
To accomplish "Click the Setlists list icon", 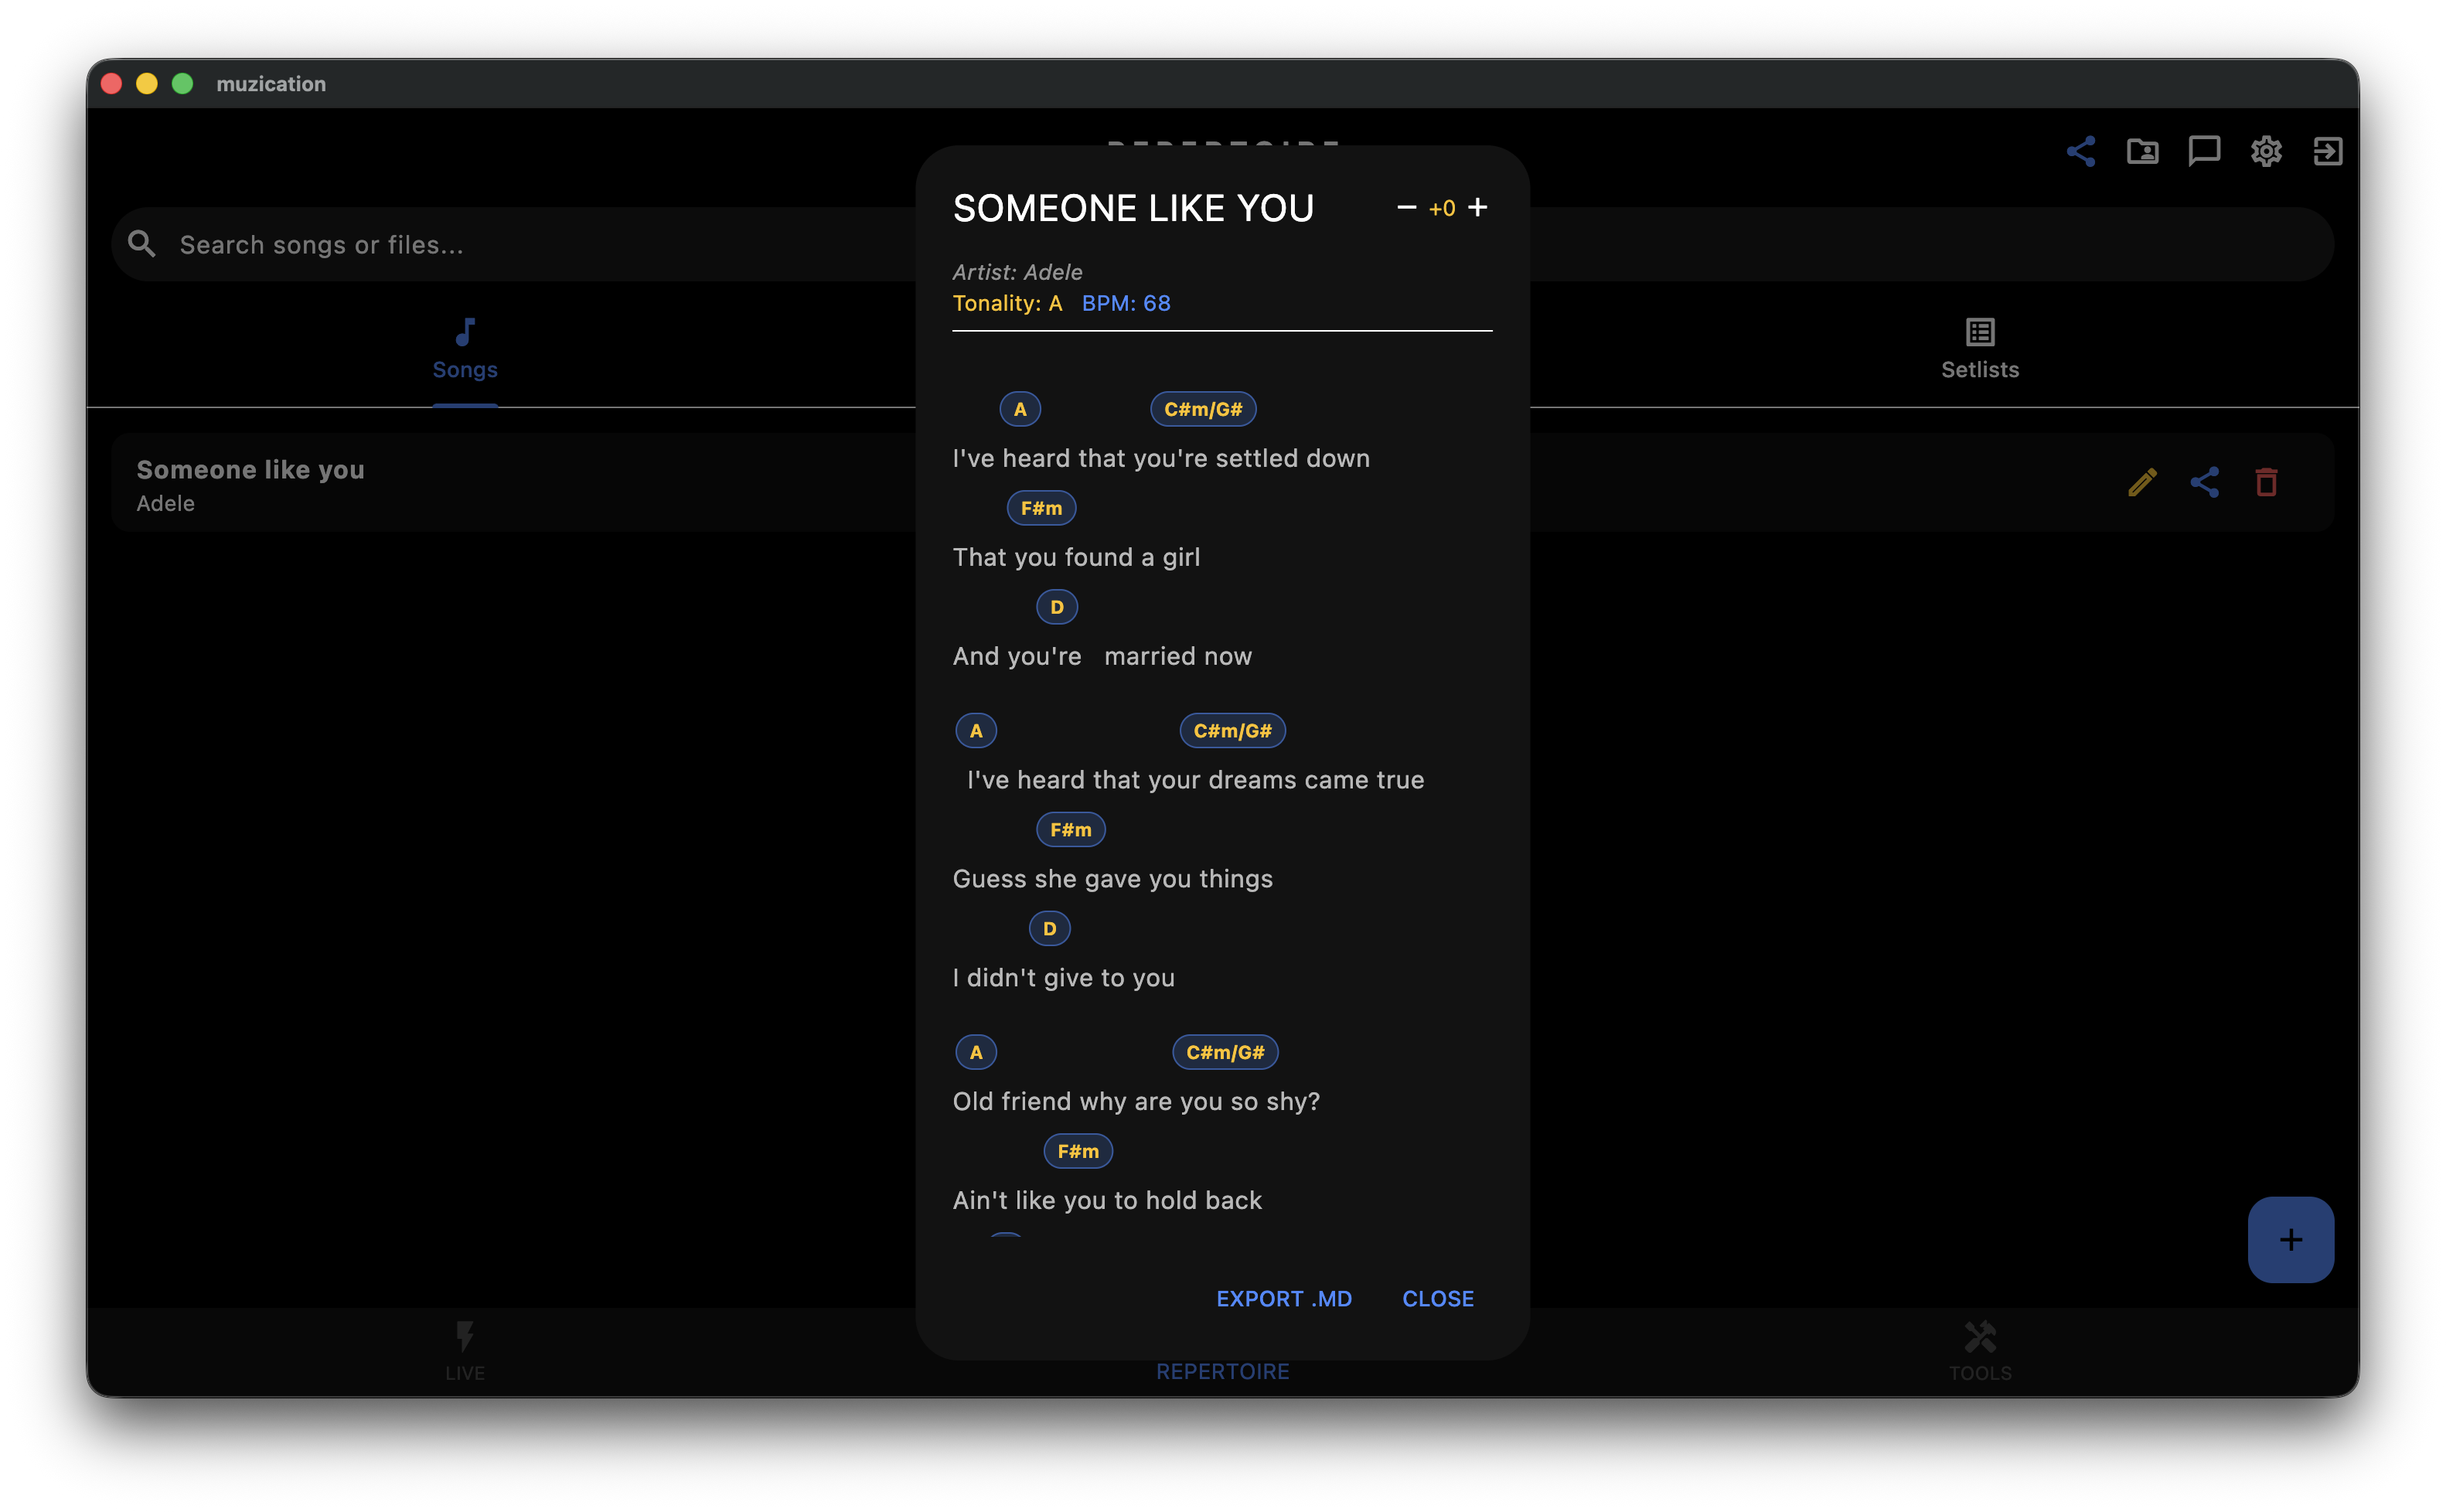I will [1980, 331].
